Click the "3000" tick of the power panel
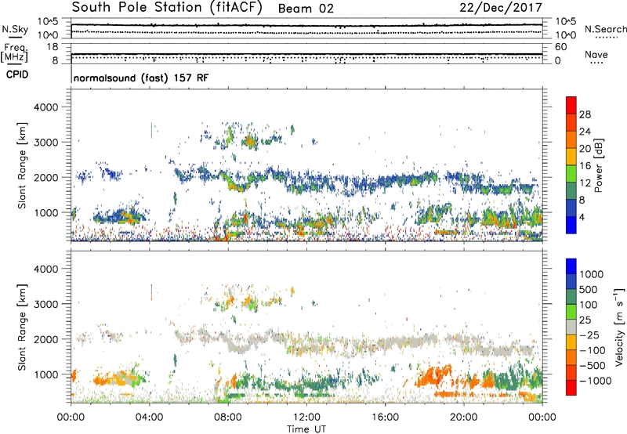The image size is (627, 434). coord(45,143)
